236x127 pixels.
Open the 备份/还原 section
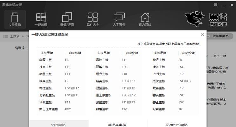tap(67, 19)
